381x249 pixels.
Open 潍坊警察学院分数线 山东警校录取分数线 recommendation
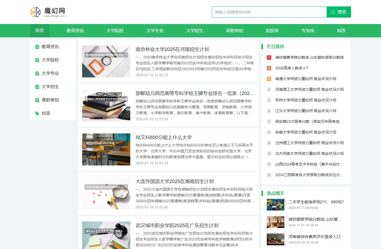coord(309,57)
